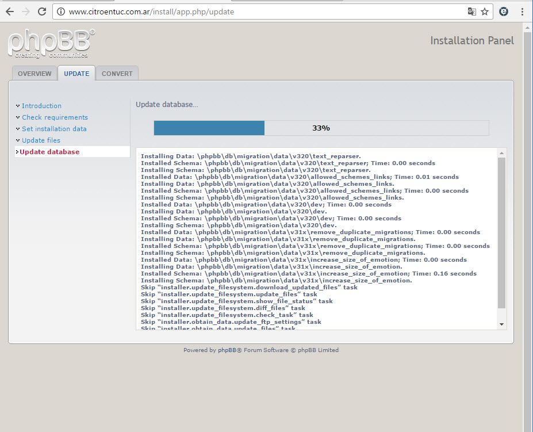Click the phpBB link in footer

pos(225,350)
